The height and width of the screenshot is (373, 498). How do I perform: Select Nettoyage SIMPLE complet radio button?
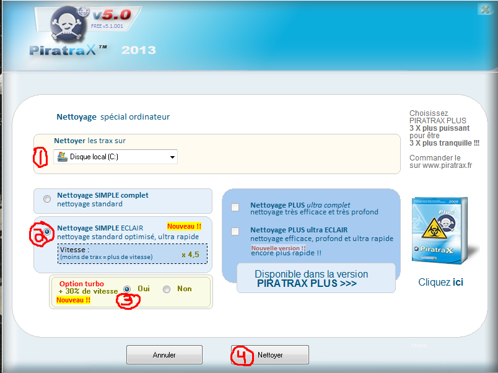(47, 199)
